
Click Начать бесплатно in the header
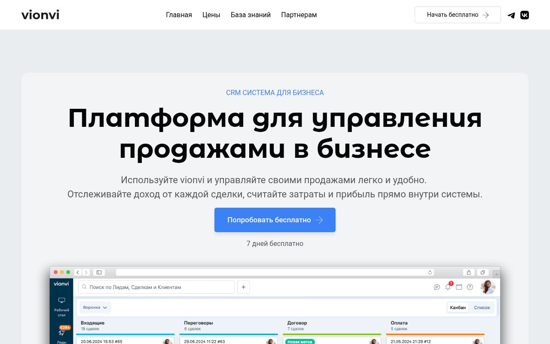[457, 15]
